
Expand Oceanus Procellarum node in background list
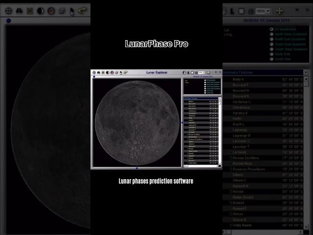[231, 169]
